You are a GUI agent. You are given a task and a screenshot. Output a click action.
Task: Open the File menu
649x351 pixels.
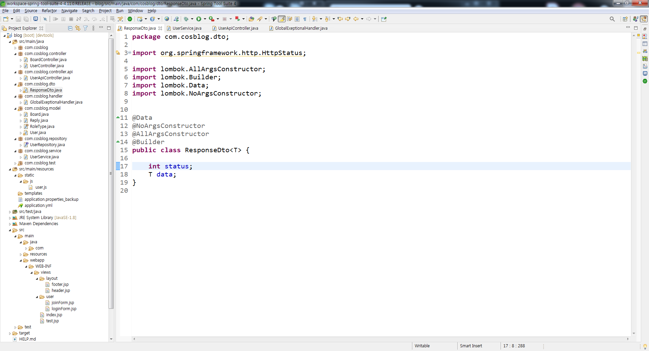pos(5,11)
